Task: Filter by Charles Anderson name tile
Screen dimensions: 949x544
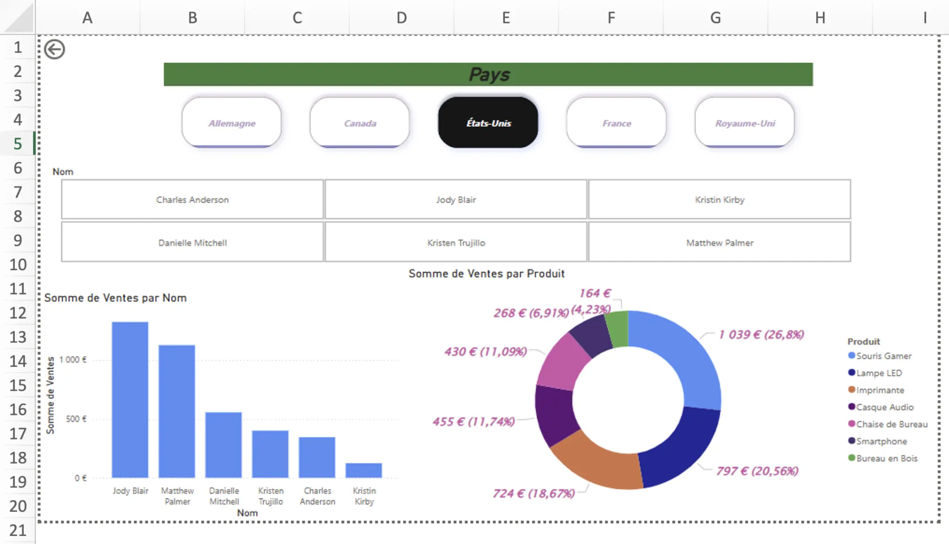Action: pos(192,199)
